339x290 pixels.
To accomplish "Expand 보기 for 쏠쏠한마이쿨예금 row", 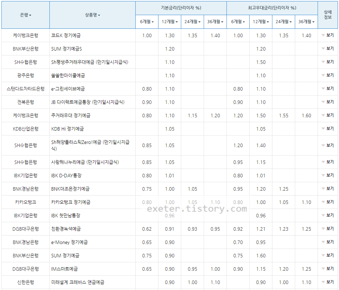I will tap(328, 75).
